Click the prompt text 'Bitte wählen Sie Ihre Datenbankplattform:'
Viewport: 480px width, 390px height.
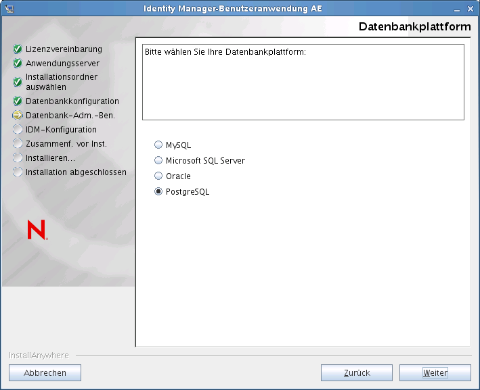[225, 52]
